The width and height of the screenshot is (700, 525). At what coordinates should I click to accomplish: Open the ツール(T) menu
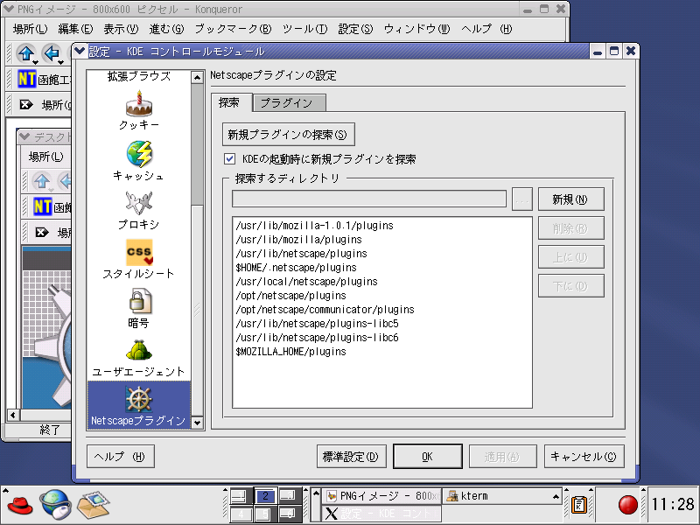[304, 29]
